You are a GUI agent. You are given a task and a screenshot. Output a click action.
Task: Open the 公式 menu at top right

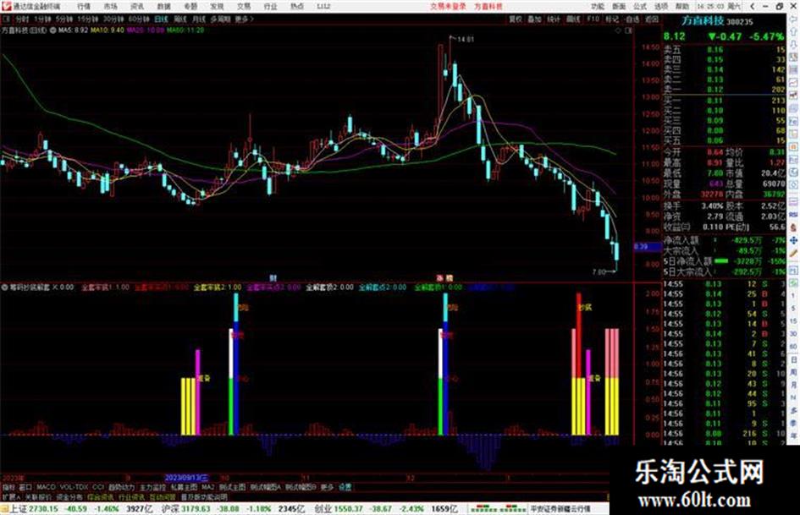click(x=640, y=7)
